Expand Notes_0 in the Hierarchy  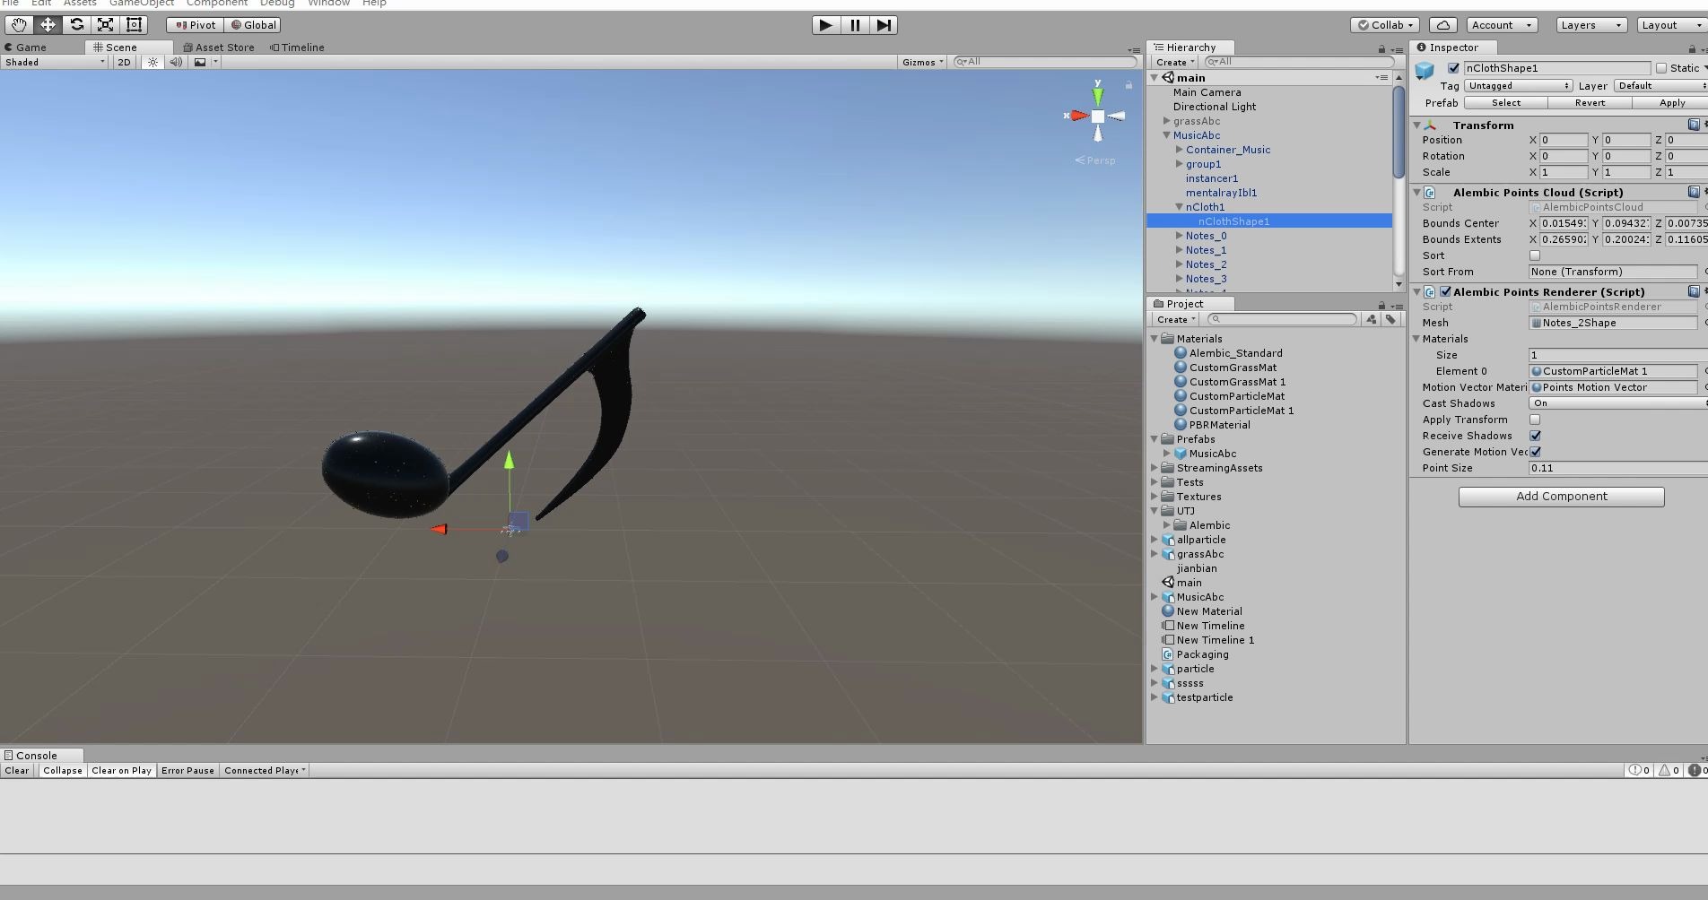click(x=1179, y=236)
